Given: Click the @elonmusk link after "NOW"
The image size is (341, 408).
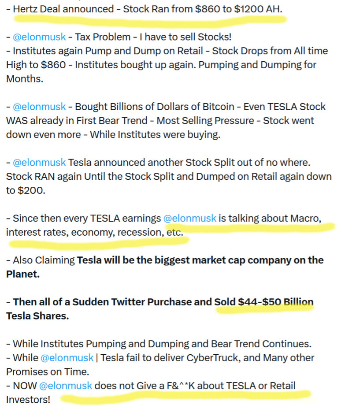Looking at the screenshot, I should click(66, 386).
